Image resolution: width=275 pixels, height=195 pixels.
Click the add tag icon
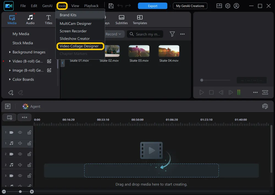click(x=11, y=93)
